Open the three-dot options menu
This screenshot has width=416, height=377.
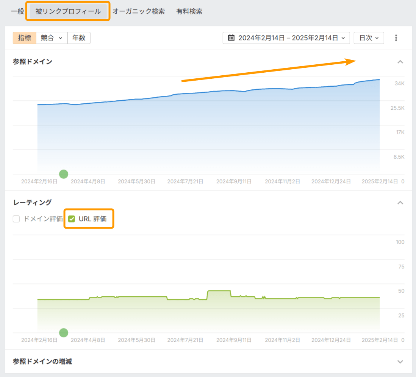click(x=396, y=38)
